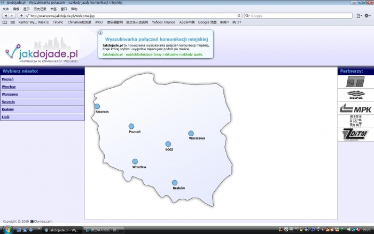This screenshot has width=374, height=234.
Task: Select Łódź in the city list
Action: pyautogui.click(x=5, y=117)
